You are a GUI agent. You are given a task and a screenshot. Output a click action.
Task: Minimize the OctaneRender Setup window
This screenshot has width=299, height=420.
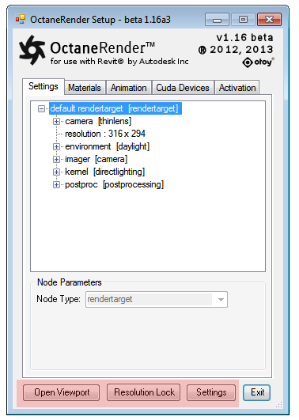pos(217,20)
